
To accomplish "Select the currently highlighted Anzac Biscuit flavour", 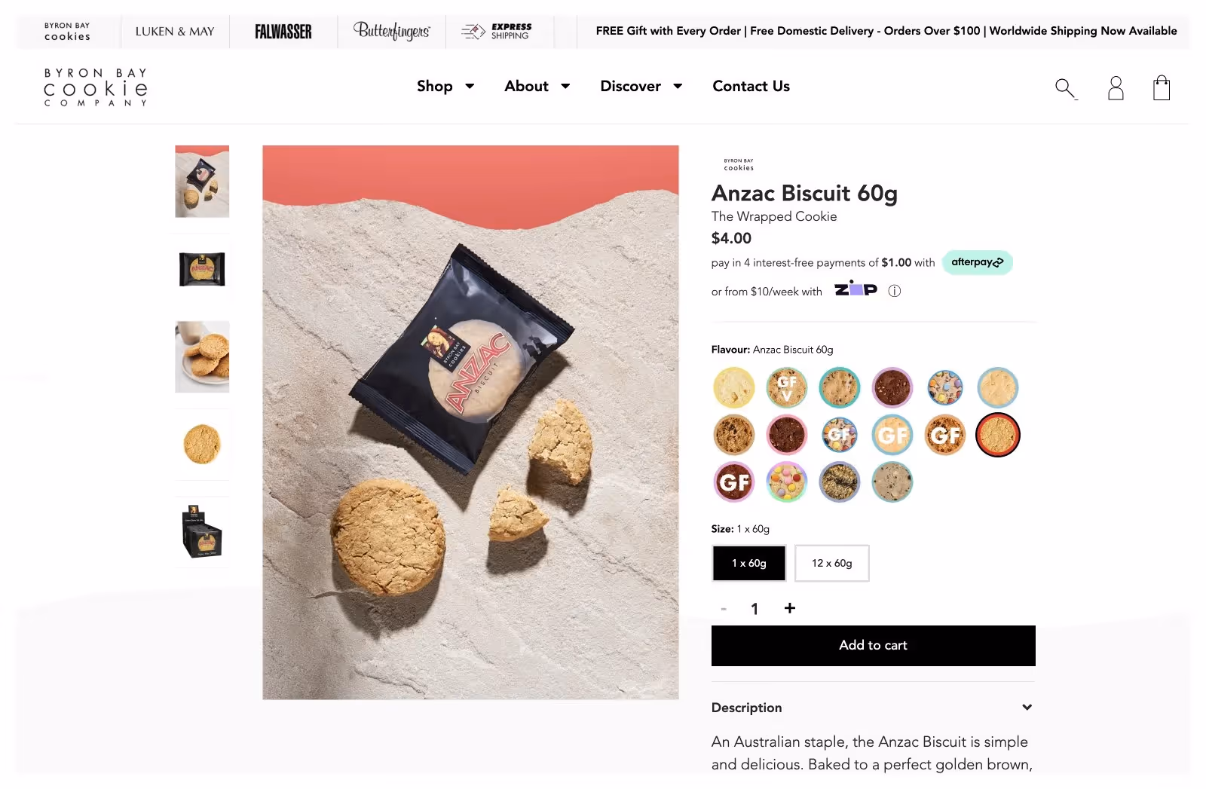I will tap(997, 435).
